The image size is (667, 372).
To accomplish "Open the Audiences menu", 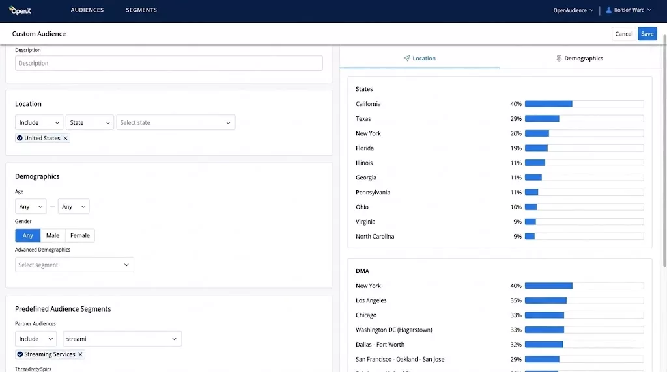I will [x=87, y=10].
